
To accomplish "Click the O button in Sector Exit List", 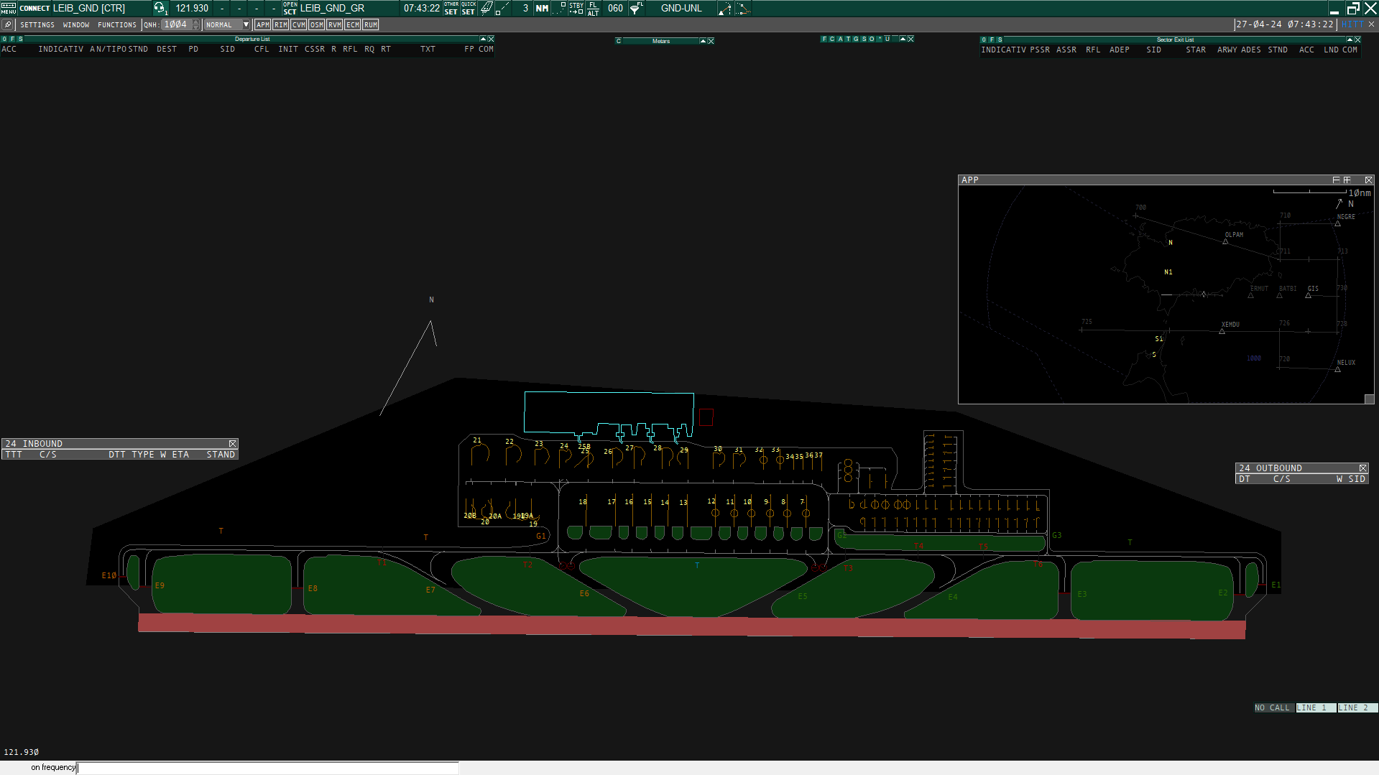I will point(984,40).
